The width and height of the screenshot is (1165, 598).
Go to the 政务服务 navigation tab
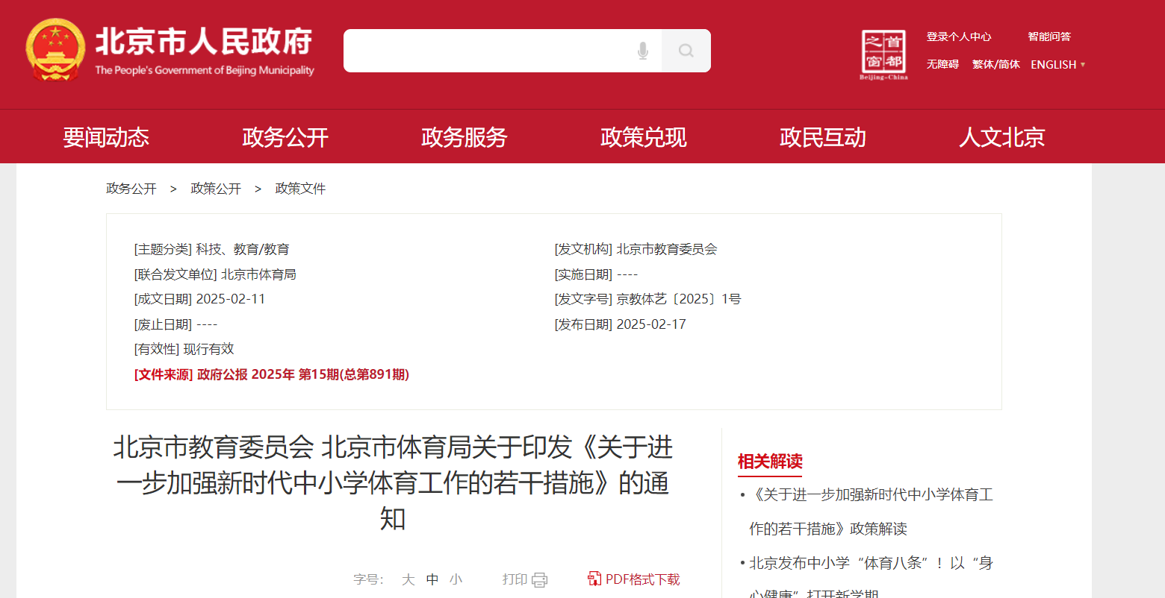coord(464,137)
